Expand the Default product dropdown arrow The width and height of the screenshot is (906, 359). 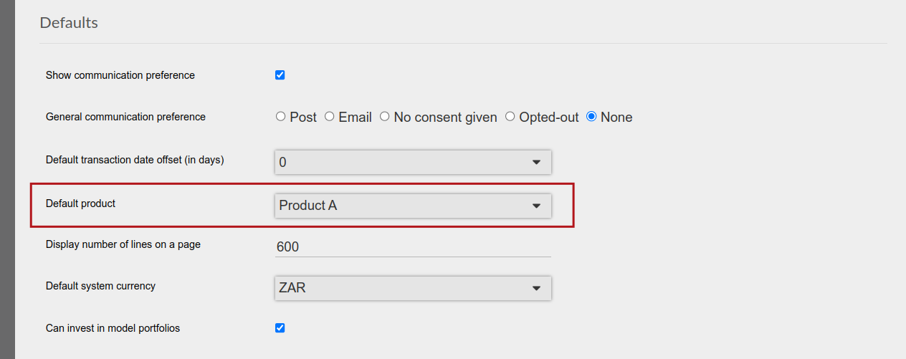536,206
